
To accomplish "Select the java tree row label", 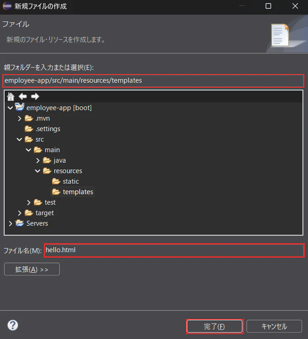I will (x=60, y=160).
